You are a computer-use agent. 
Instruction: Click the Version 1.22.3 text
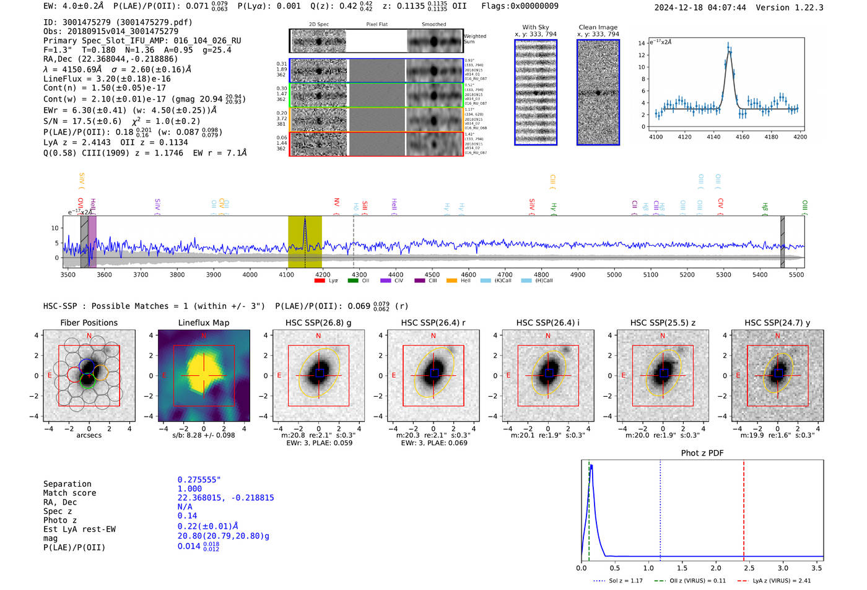click(x=790, y=7)
